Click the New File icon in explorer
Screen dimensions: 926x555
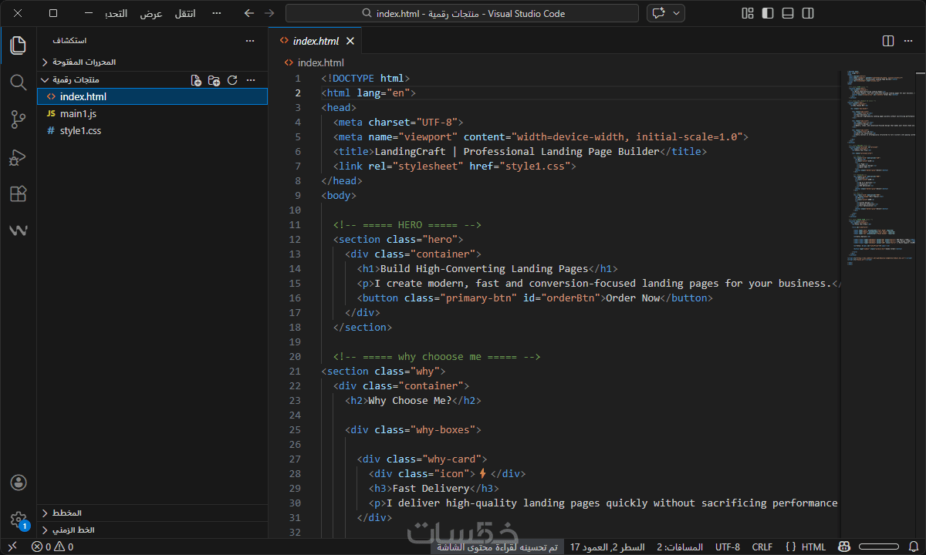pyautogui.click(x=196, y=80)
